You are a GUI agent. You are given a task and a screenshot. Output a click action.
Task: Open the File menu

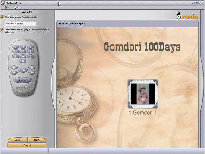click(x=7, y=7)
